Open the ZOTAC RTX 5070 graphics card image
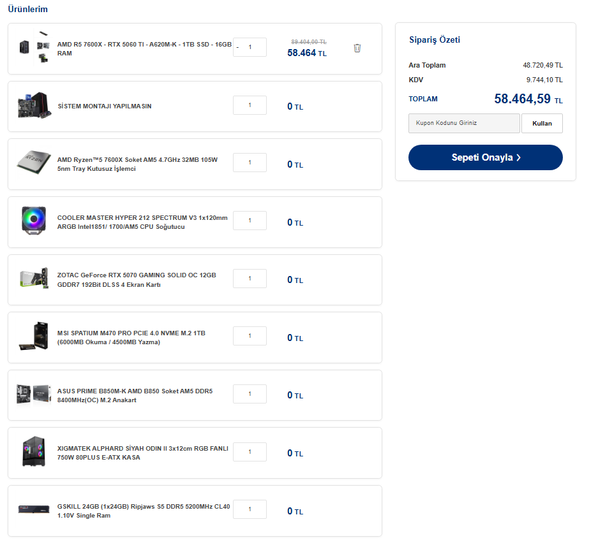This screenshot has width=605, height=545. point(34,278)
